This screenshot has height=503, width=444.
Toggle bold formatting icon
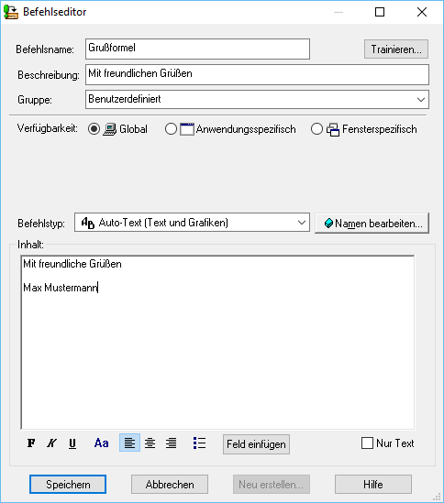(31, 443)
